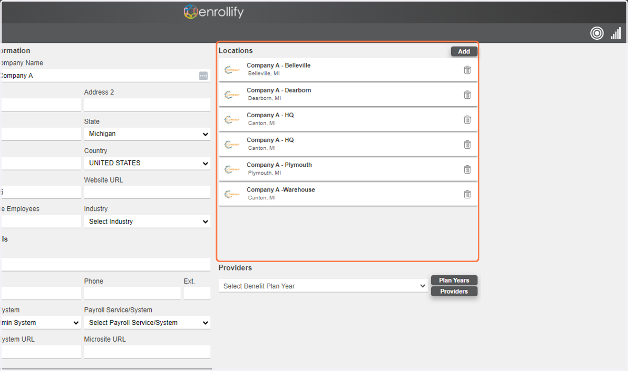Select the Company A - Dearborn location row
628x371 pixels.
point(348,95)
